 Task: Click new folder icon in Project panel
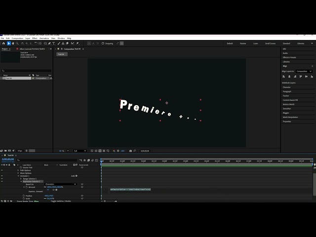pos(5,151)
